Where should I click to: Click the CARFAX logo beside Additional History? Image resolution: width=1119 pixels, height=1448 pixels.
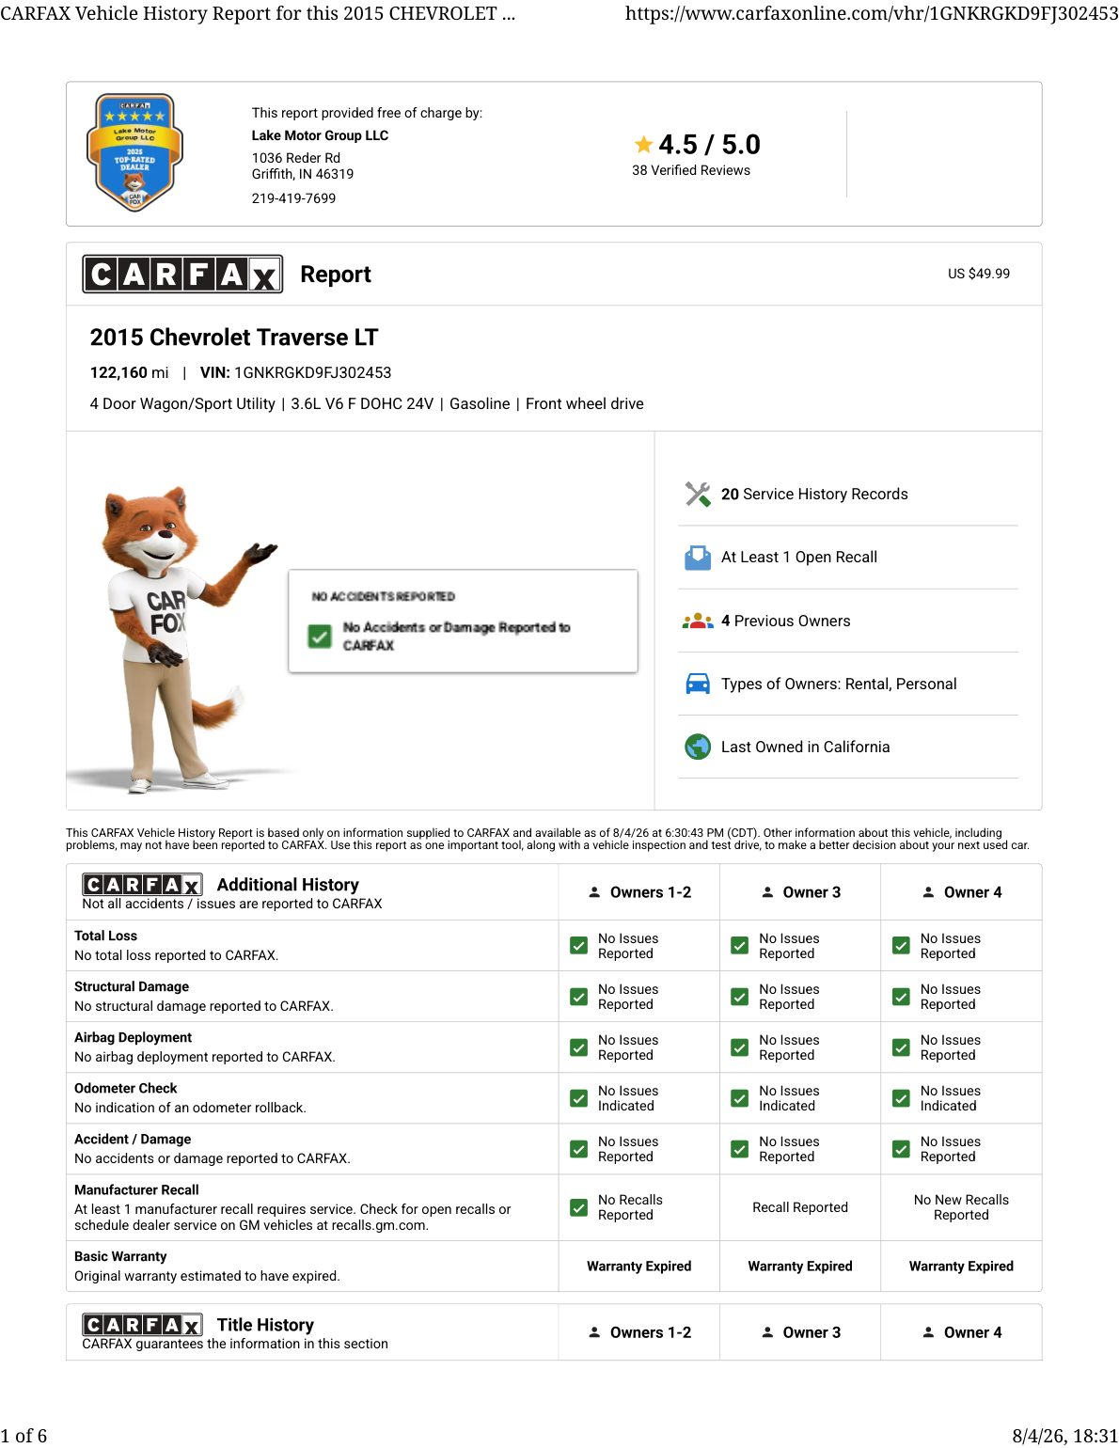tap(142, 885)
